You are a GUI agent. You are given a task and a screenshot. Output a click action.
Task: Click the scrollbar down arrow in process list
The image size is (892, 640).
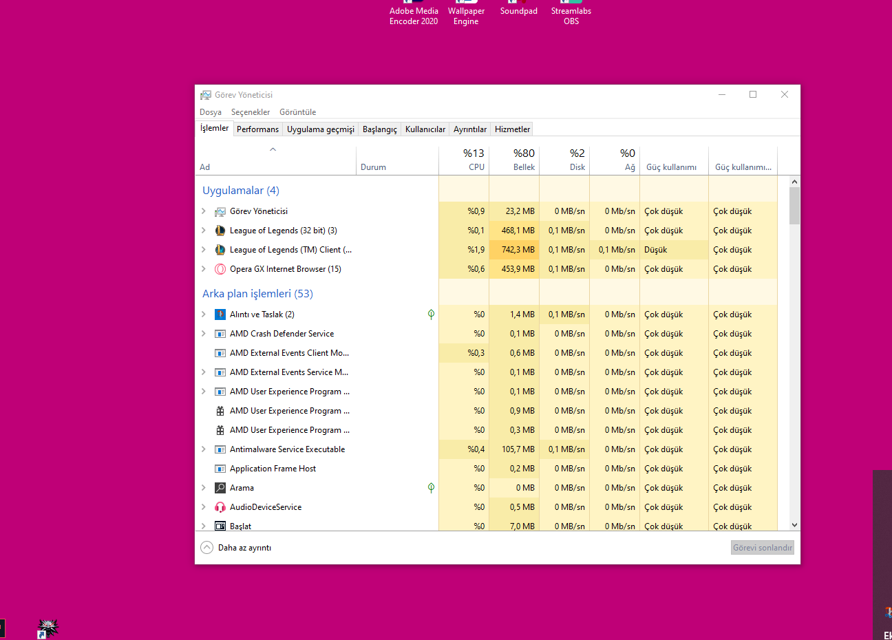pos(795,525)
